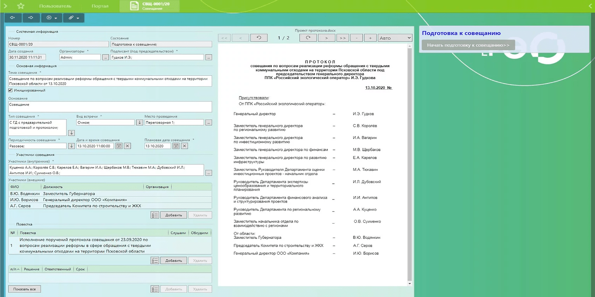
Task: Open the play actions dropdown in the toolbar
Action: 52,17
